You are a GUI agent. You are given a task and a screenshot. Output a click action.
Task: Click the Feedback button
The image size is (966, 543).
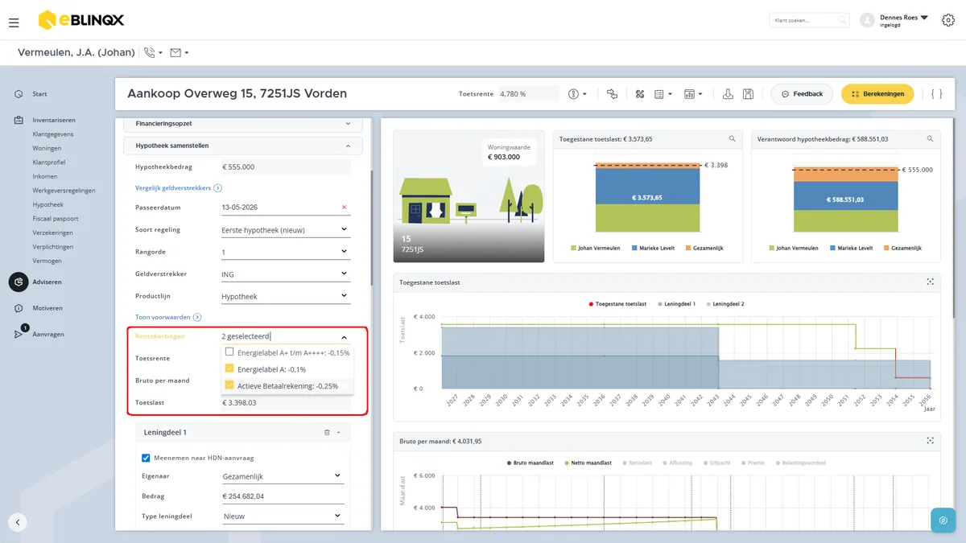802,94
